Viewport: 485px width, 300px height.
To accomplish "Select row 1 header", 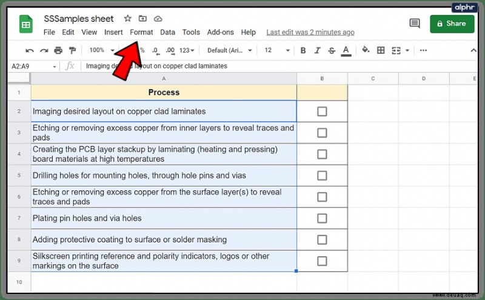I will pyautogui.click(x=19, y=93).
